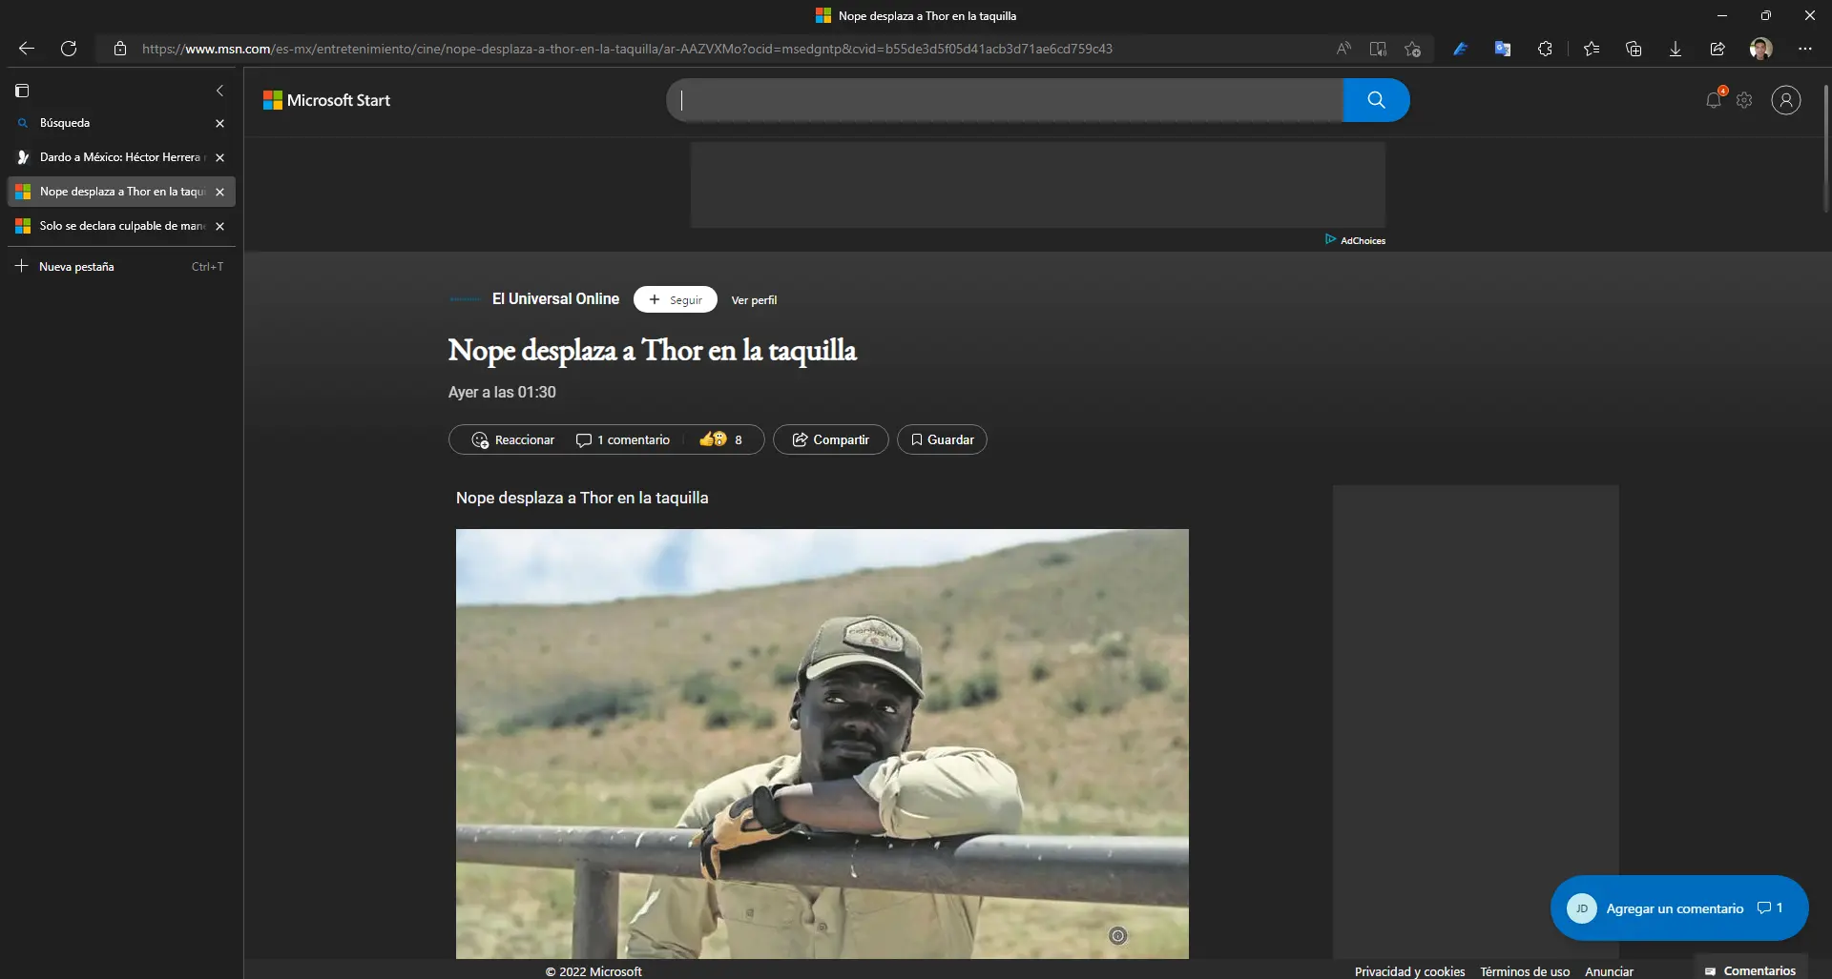Screen dimensions: 1832x979
Task: Open Read aloud icon in address bar
Action: pos(1343,49)
